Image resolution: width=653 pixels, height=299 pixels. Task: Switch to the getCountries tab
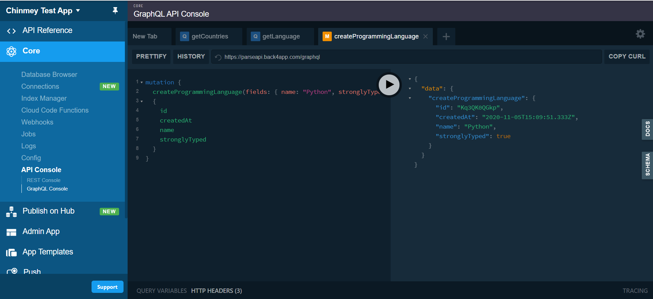(209, 36)
